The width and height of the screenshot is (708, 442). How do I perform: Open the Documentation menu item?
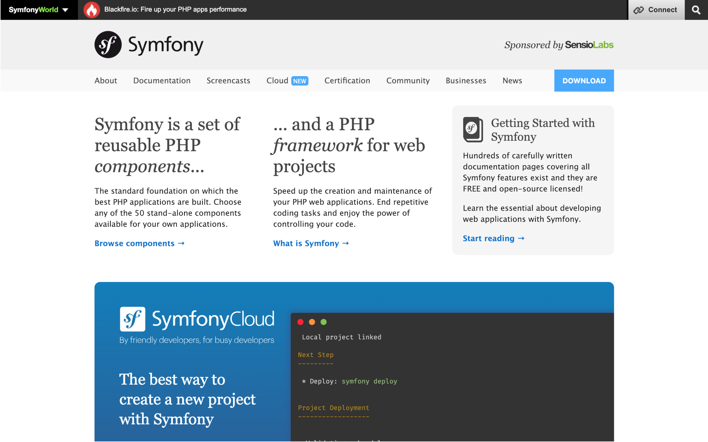(x=162, y=81)
